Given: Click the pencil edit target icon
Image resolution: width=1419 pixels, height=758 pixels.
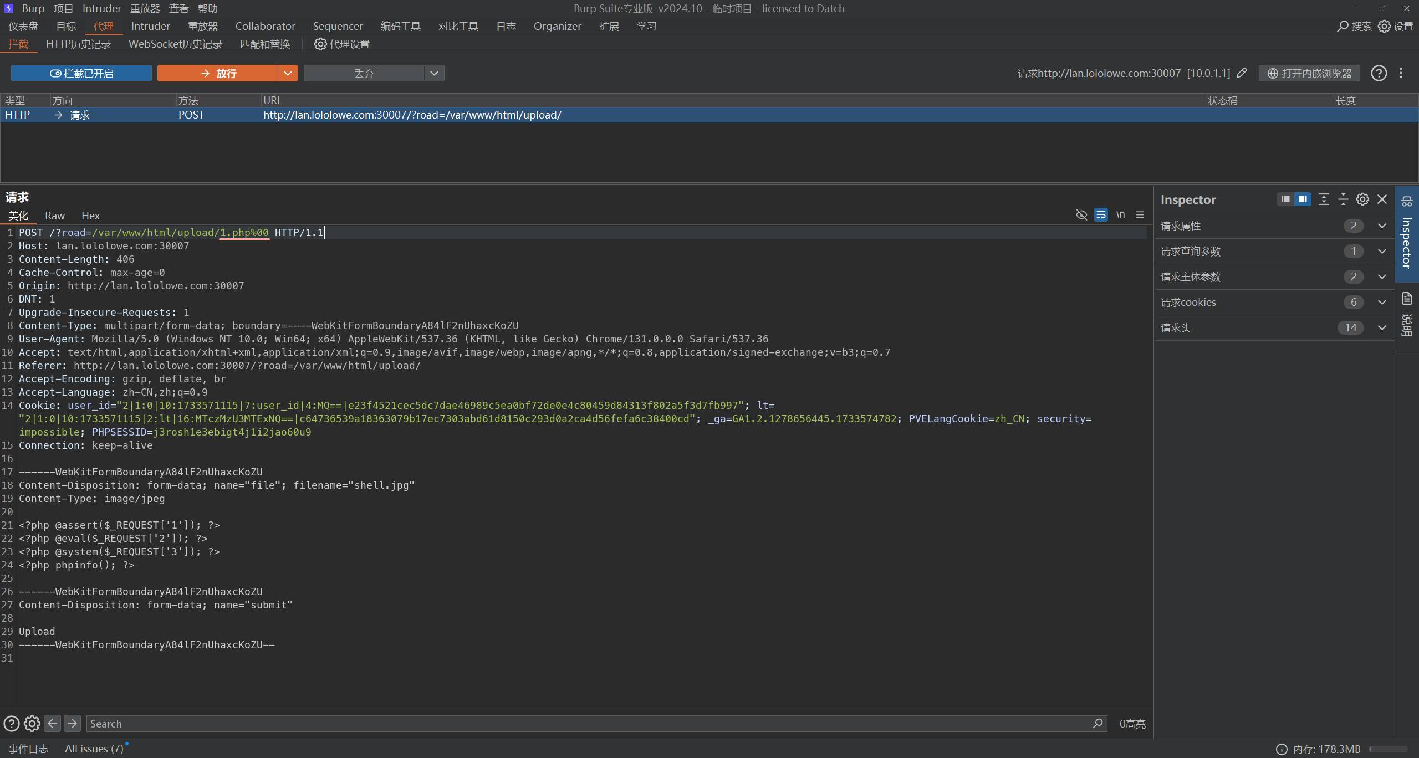Looking at the screenshot, I should (x=1242, y=73).
